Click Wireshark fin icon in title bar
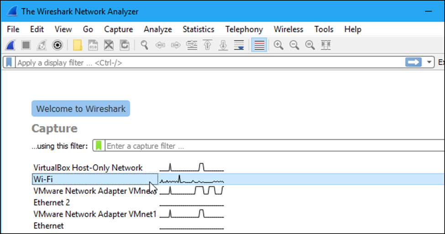The image size is (445, 234). (12, 11)
